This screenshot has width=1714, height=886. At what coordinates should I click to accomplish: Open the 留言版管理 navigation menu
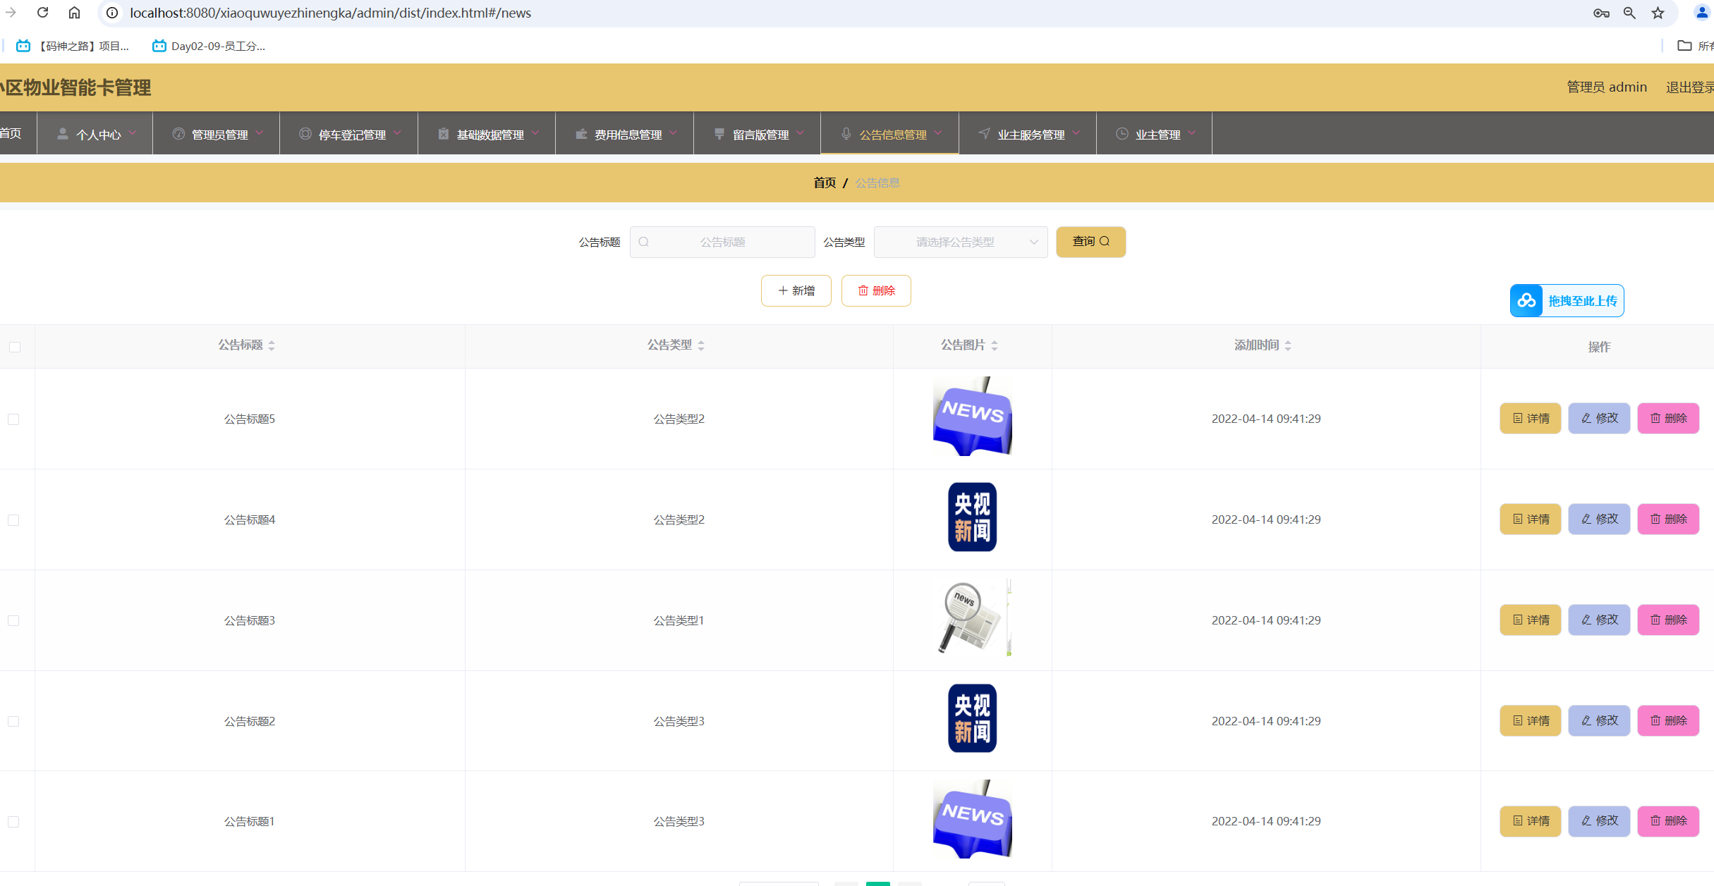coord(758,134)
